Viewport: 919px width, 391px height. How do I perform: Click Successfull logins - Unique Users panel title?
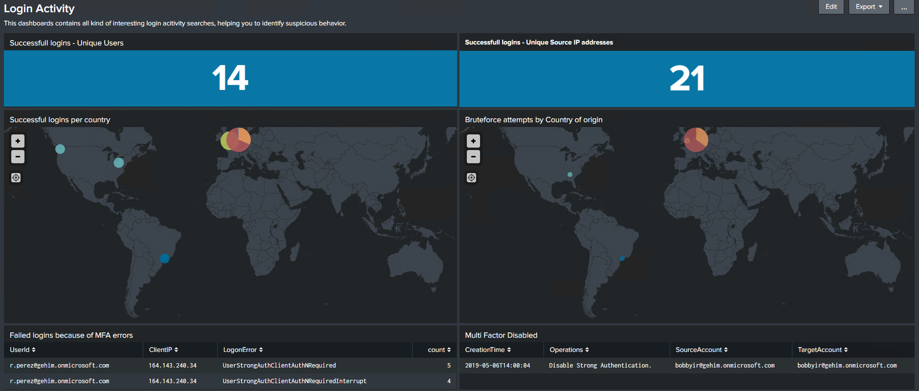tap(66, 43)
